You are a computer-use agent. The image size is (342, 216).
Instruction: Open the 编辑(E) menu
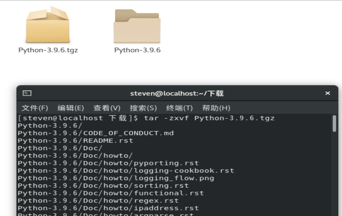point(71,108)
